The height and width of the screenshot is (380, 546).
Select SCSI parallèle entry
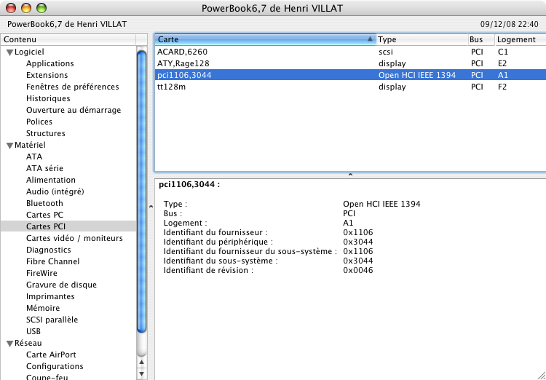pyautogui.click(x=52, y=320)
